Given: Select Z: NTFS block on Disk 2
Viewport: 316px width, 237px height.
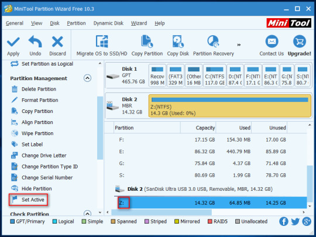Looking at the screenshot, I should [x=230, y=105].
